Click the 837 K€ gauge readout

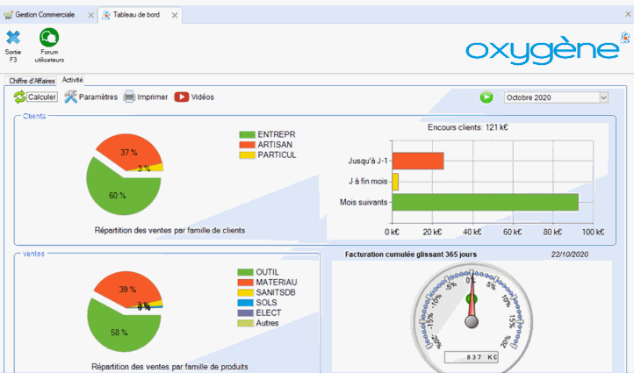pos(471,357)
